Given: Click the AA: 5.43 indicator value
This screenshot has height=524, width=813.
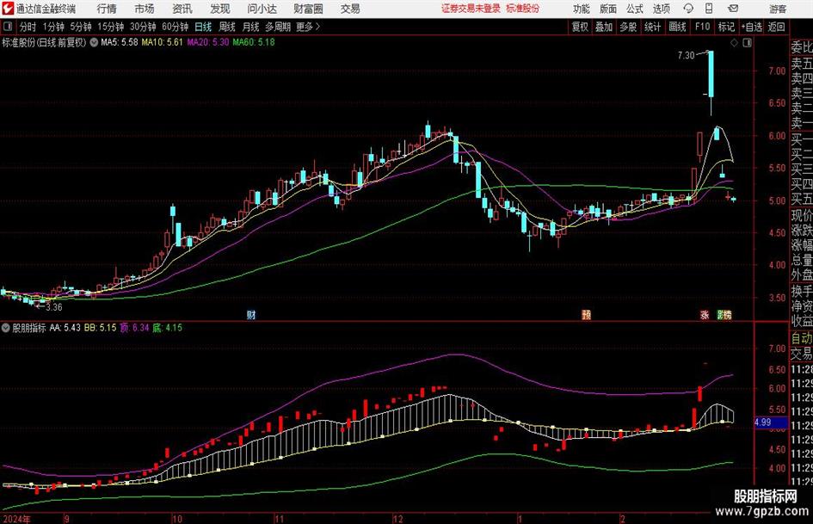Looking at the screenshot, I should pos(65,327).
